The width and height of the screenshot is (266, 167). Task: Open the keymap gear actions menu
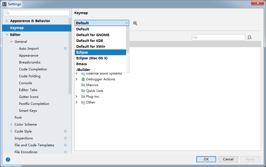tap(135, 23)
